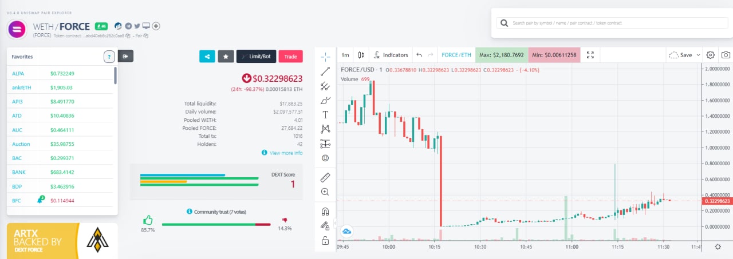Open the Limit/Bot order panel

(256, 56)
